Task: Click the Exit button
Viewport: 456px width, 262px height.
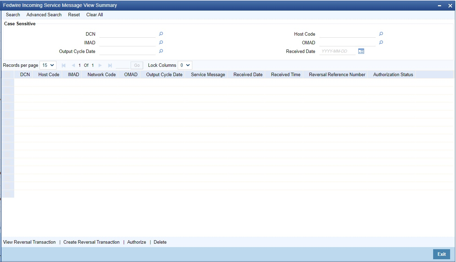Action: coord(441,254)
